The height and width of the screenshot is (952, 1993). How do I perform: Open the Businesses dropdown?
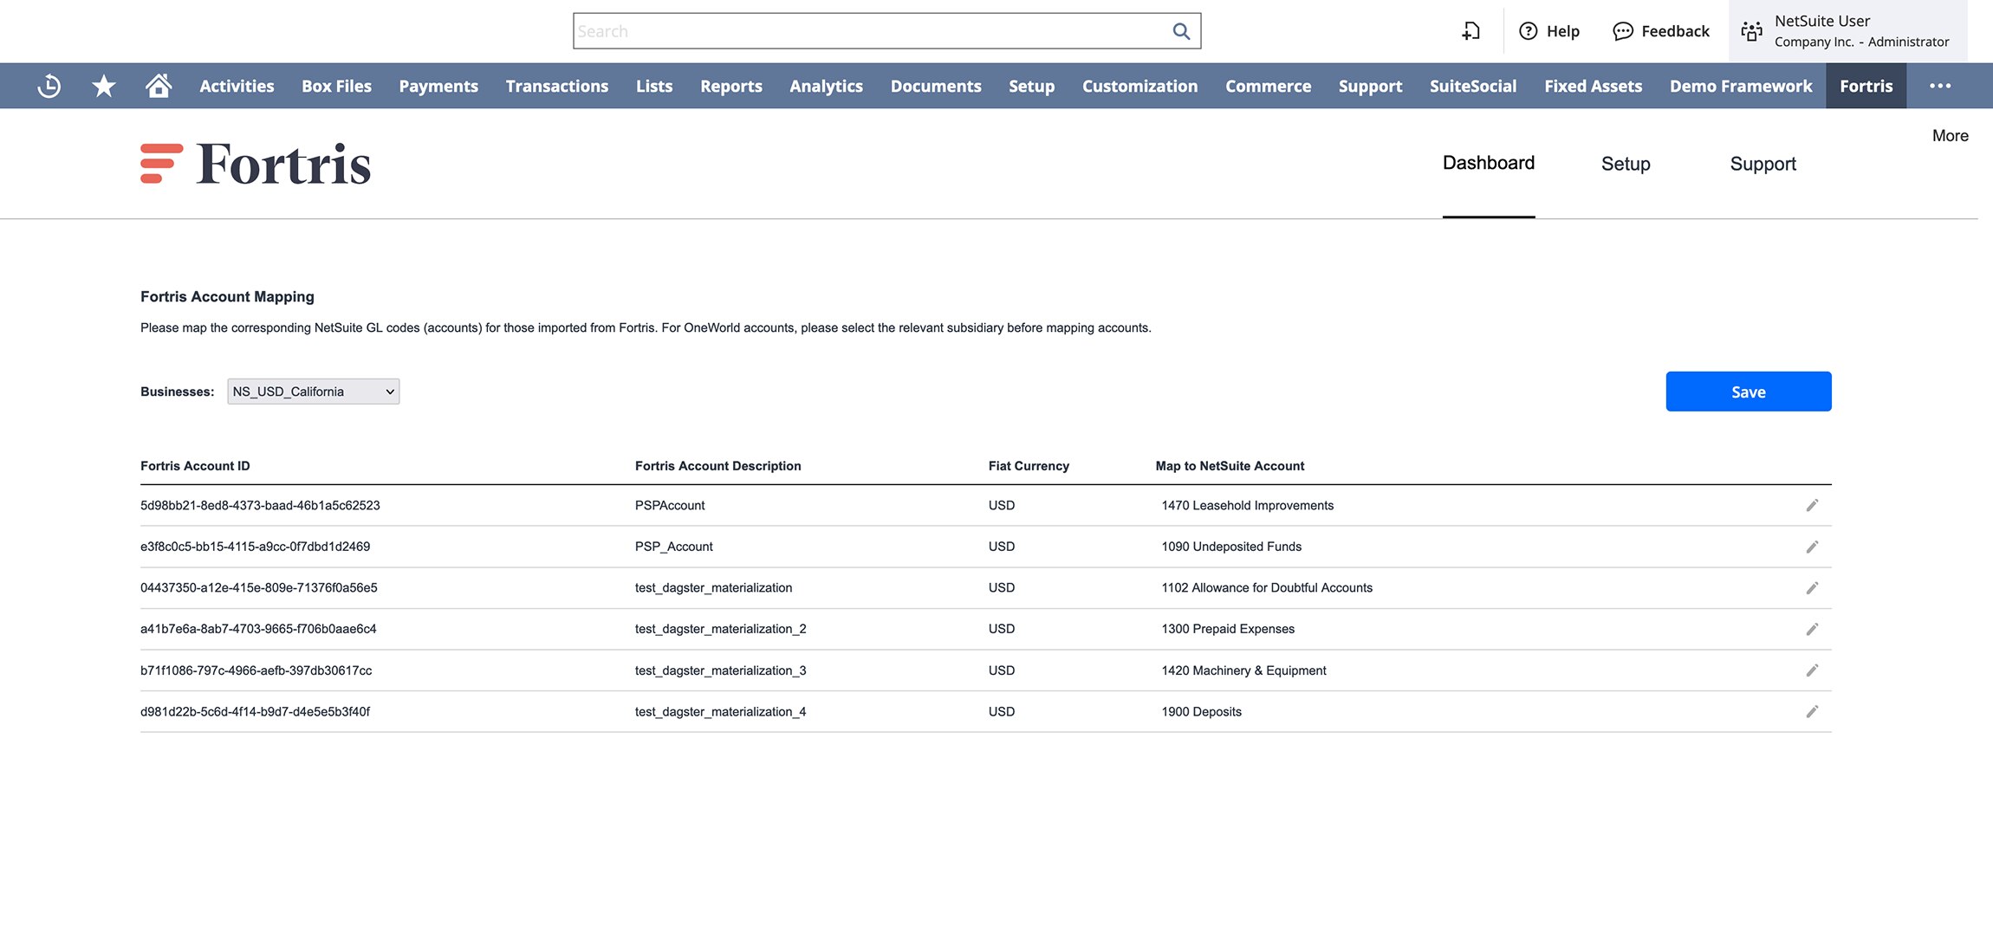coord(313,392)
